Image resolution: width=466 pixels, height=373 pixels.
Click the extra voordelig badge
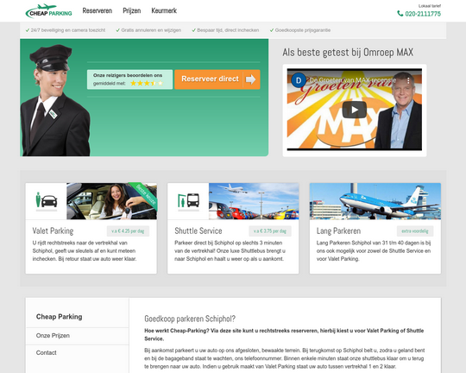(x=415, y=231)
